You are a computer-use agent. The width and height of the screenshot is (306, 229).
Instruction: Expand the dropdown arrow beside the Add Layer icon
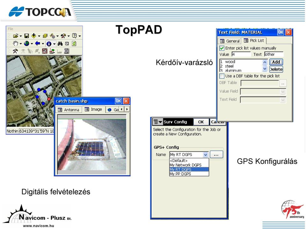point(39,36)
